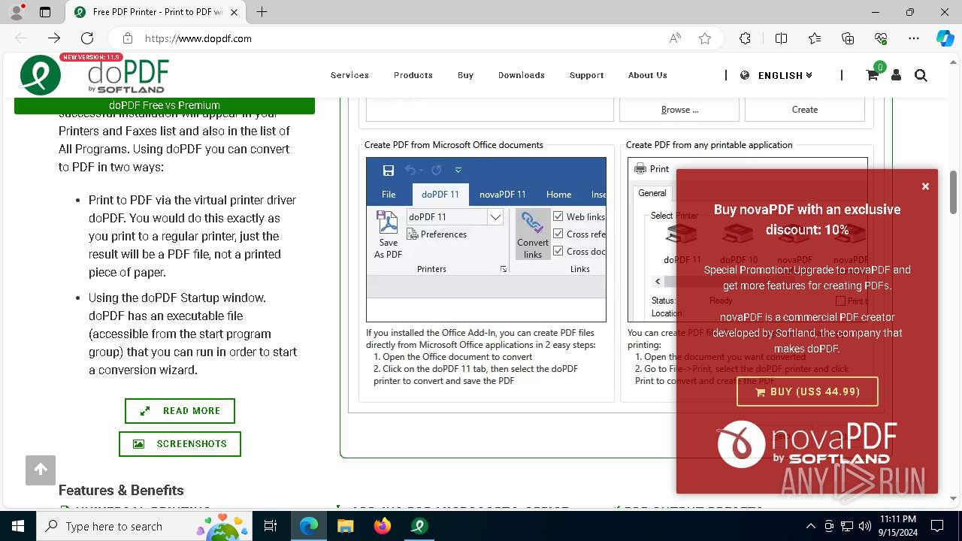The width and height of the screenshot is (962, 541).
Task: Open the Support menu
Action: pyautogui.click(x=586, y=75)
